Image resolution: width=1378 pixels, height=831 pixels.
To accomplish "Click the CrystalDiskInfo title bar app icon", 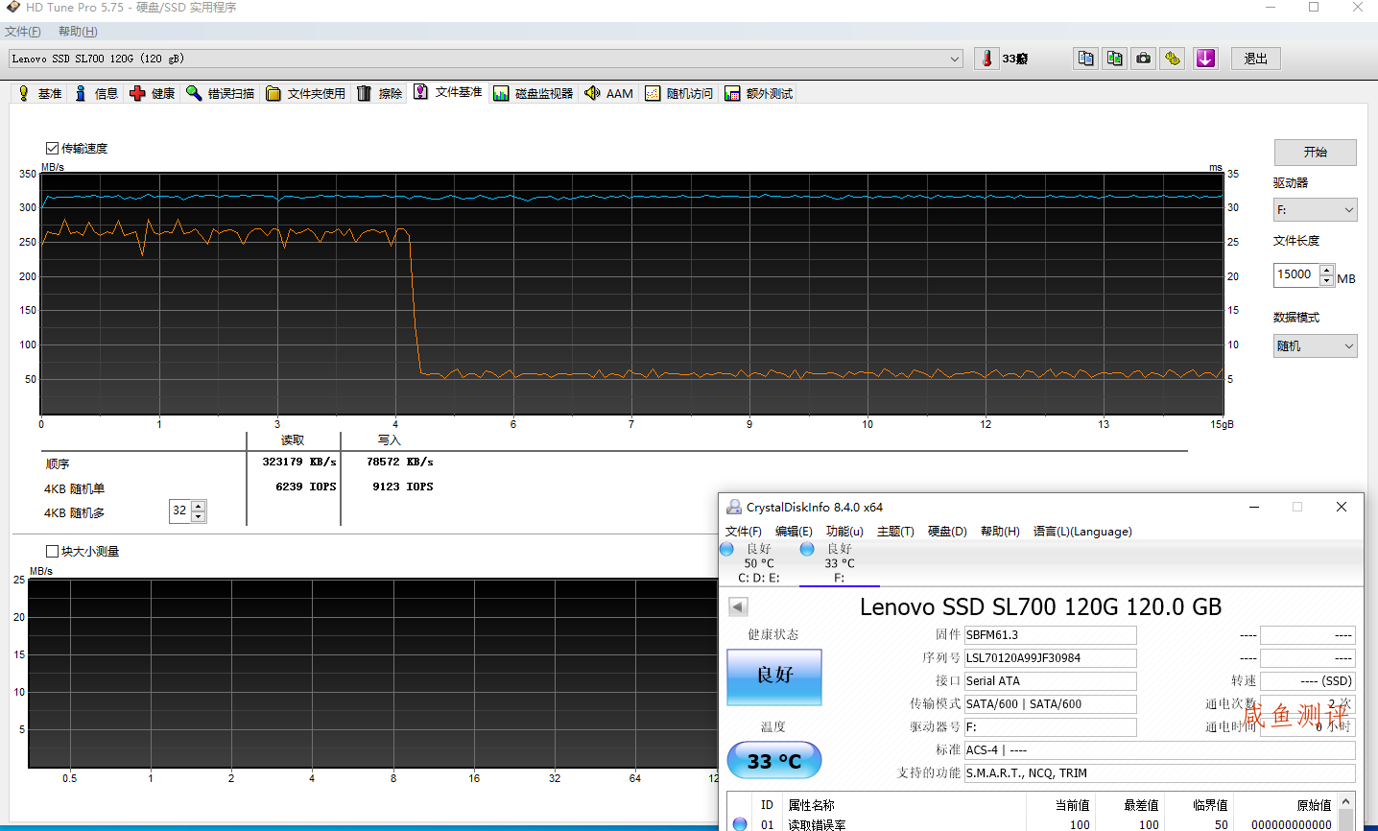I will (734, 507).
